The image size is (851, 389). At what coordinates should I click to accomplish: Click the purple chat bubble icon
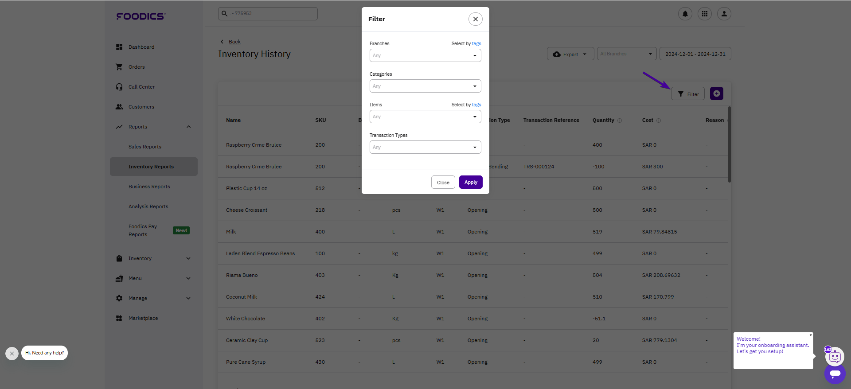pyautogui.click(x=835, y=373)
